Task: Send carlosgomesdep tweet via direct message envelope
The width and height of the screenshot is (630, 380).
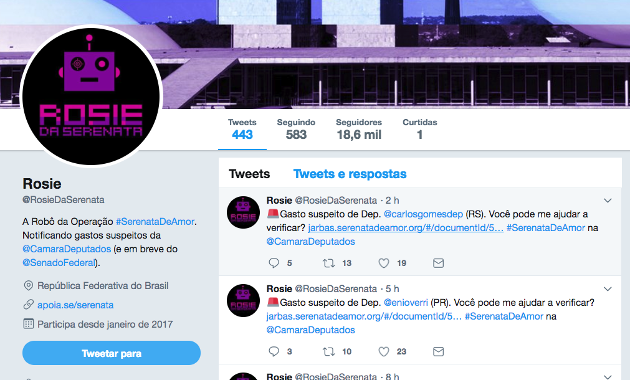Action: [438, 263]
